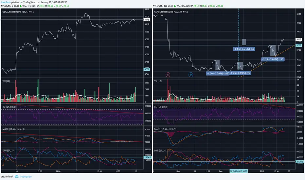Select the -1.00 (-2.79%) -100 measurement label
Screen dimensions: 305x180
pyautogui.click(x=217, y=73)
